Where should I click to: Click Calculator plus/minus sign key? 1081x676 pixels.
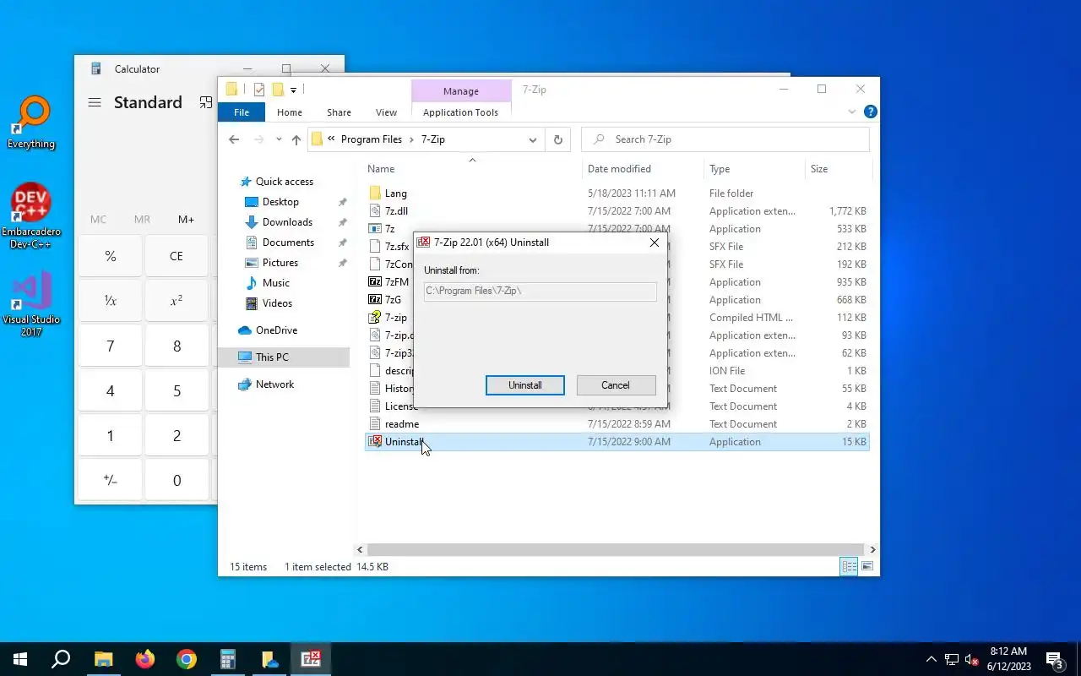pos(111,480)
